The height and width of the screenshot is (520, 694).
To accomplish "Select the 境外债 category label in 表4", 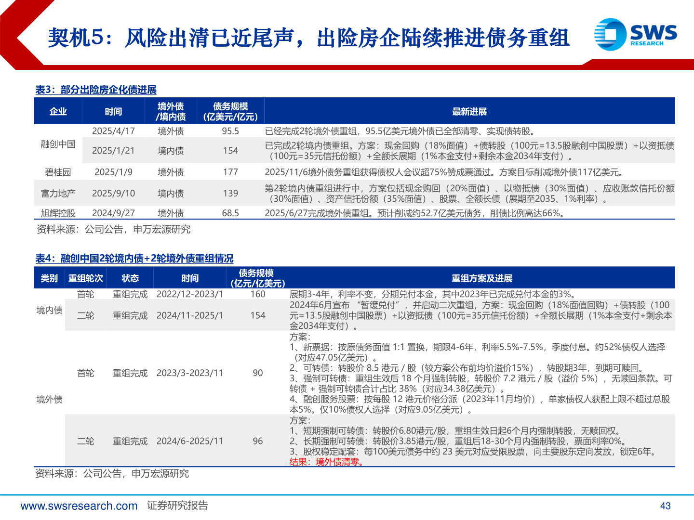I will tap(48, 399).
